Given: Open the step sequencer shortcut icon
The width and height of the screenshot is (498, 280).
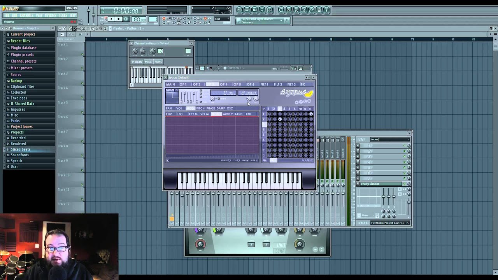Looking at the screenshot, I should pos(247,10).
